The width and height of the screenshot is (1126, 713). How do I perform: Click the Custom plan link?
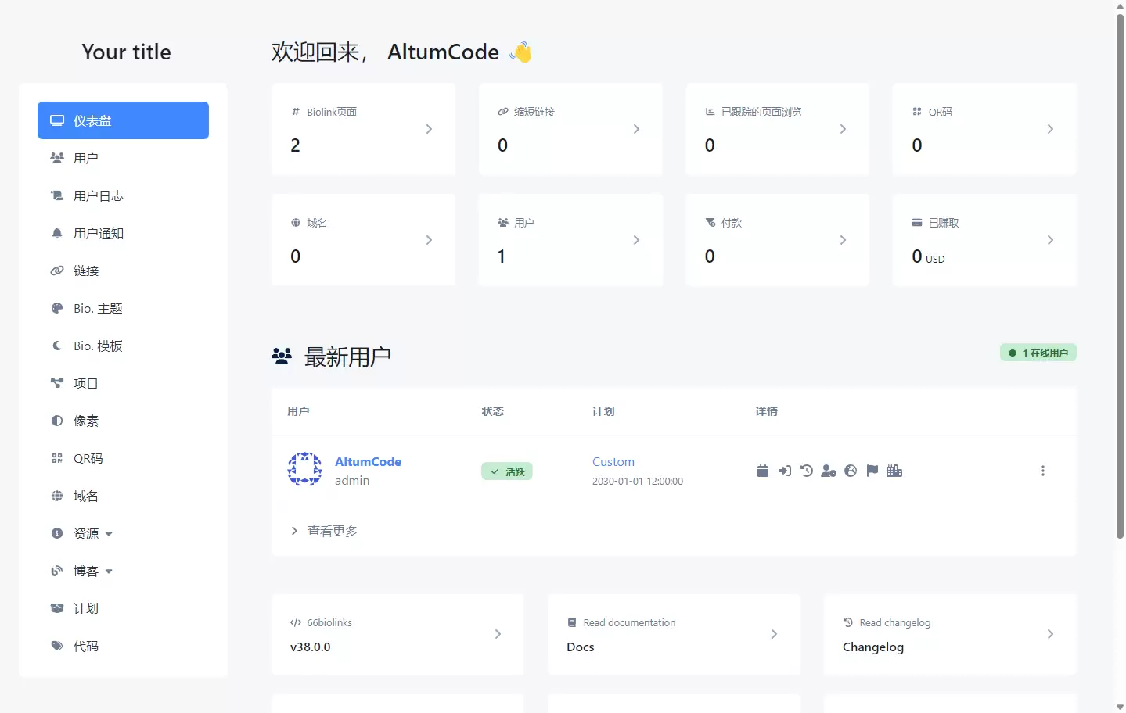click(x=613, y=461)
